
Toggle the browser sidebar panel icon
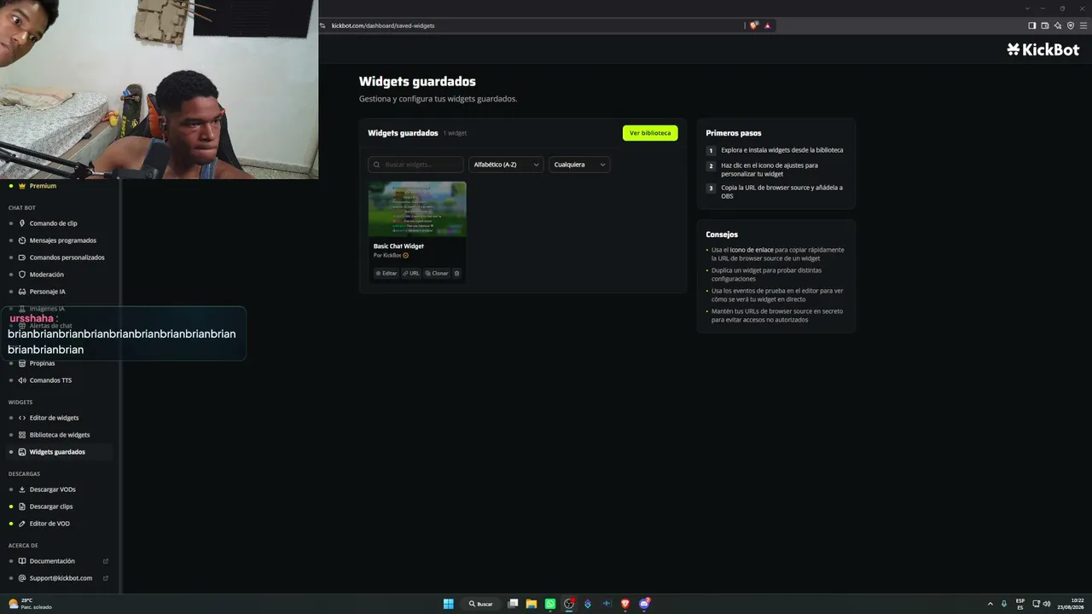[x=1032, y=26]
